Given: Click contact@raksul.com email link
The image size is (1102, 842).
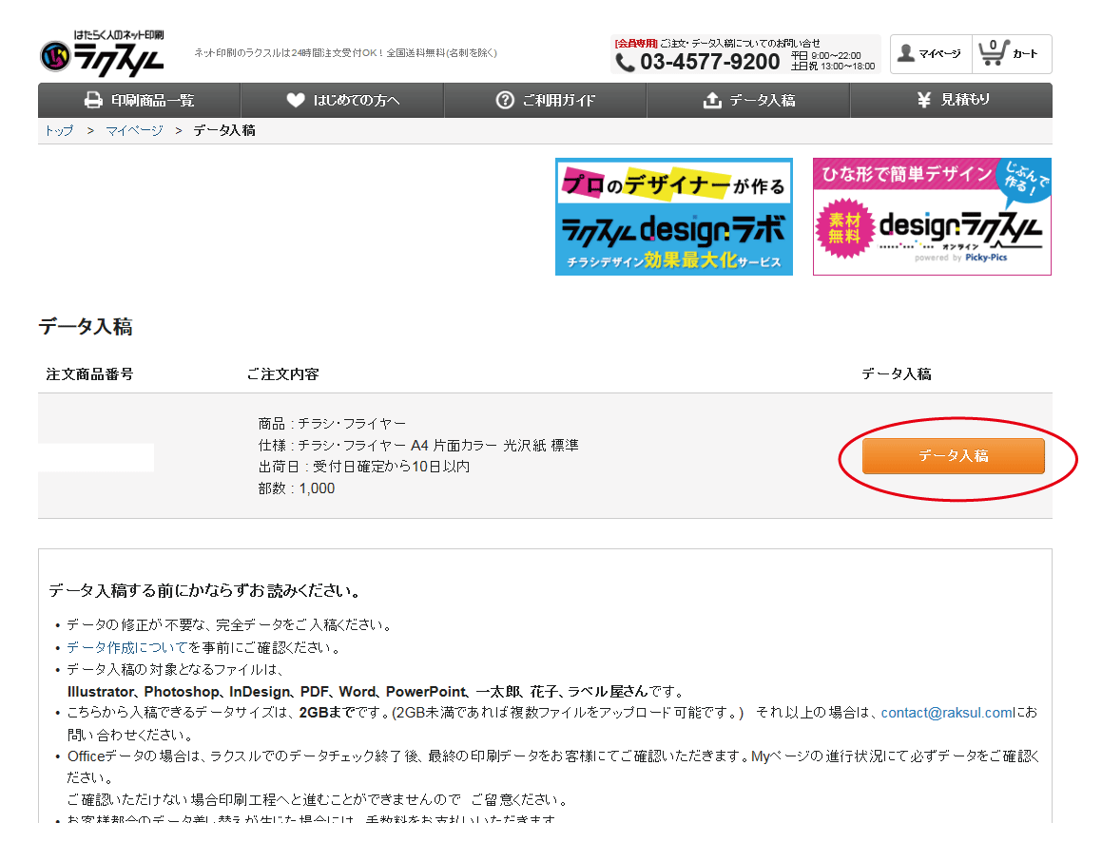Looking at the screenshot, I should 947,713.
